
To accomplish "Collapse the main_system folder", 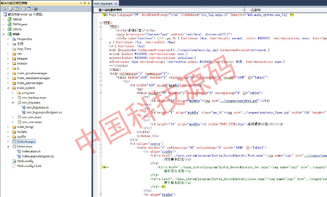I will (x=8, y=88).
